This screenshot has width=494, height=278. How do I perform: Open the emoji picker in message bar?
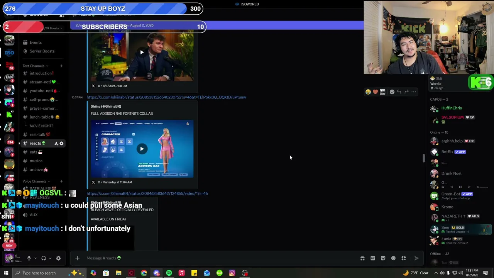click(393, 258)
